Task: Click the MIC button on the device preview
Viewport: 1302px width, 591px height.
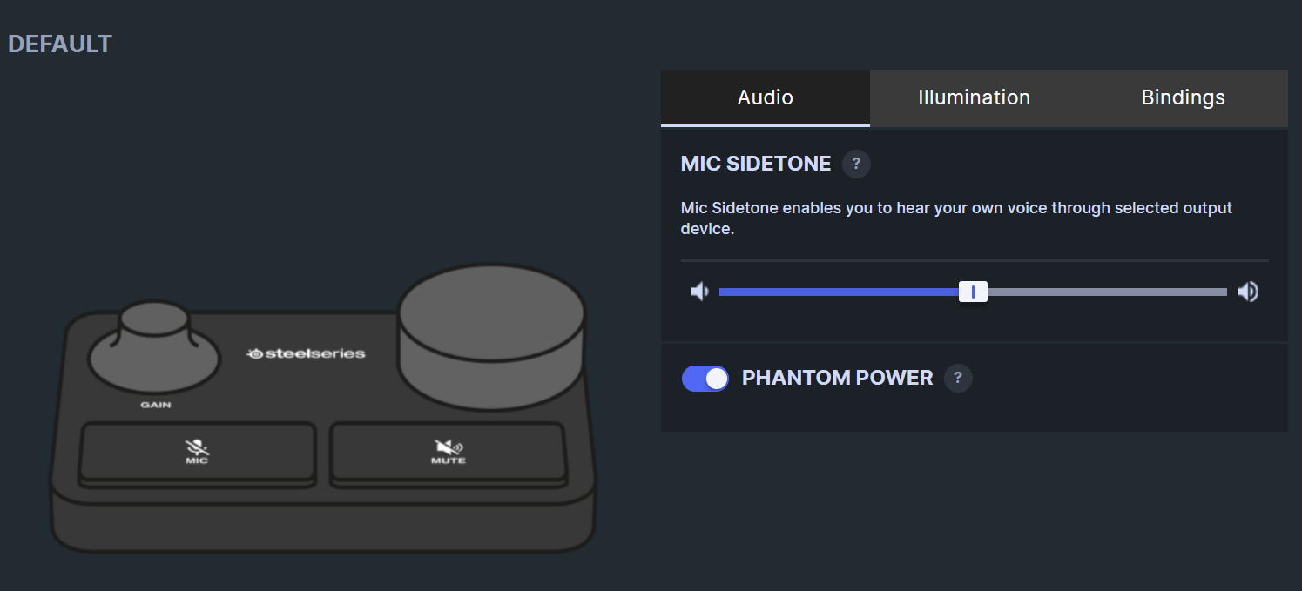Action: coord(198,453)
